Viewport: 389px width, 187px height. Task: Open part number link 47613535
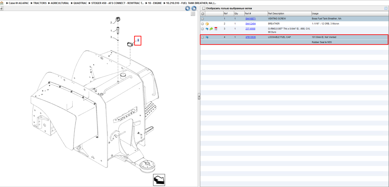[250, 37]
